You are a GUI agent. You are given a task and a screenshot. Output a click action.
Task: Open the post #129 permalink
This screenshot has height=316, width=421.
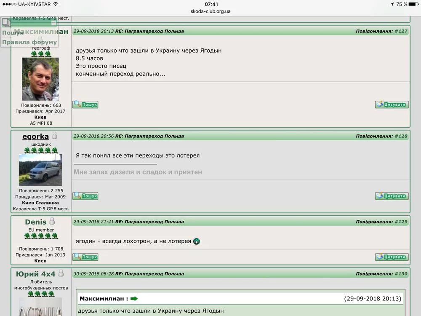[x=401, y=222]
